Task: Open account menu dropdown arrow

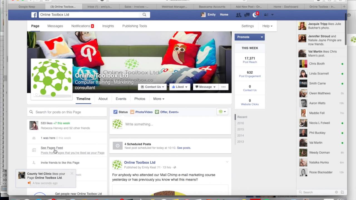Action: coord(272,15)
